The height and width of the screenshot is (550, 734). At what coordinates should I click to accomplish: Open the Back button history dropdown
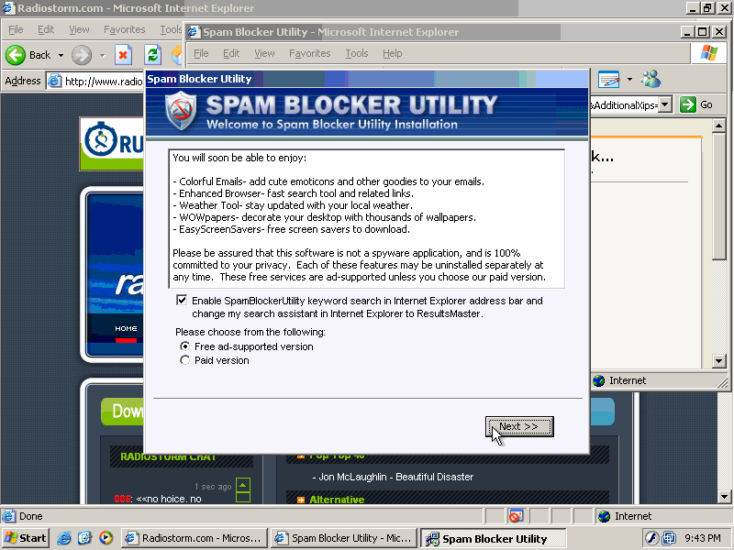click(61, 55)
